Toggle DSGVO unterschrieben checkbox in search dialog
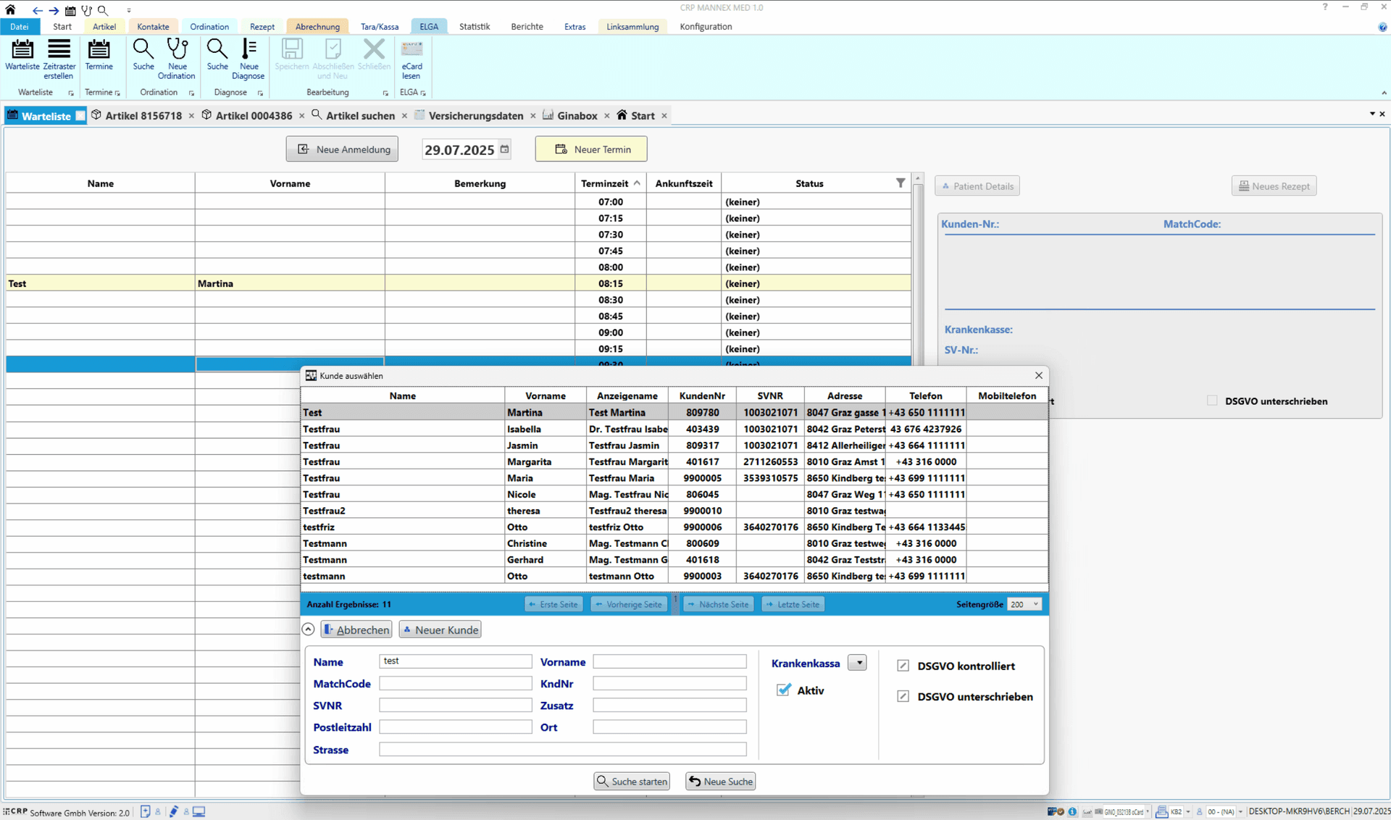The height and width of the screenshot is (820, 1391). [x=903, y=696]
